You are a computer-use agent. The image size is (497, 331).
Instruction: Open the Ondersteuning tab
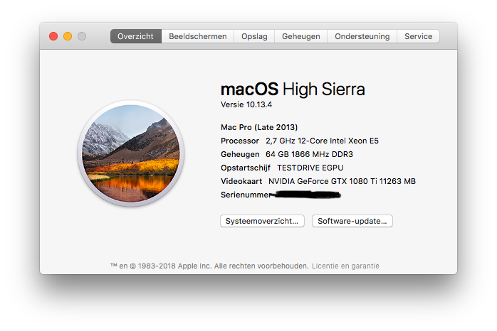362,36
